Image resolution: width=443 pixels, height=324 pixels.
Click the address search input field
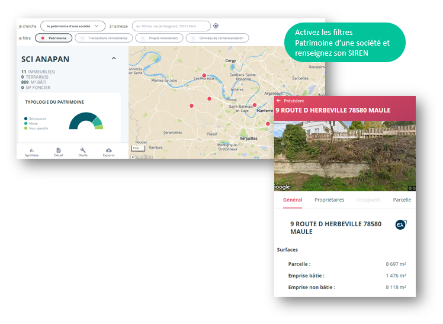click(x=171, y=26)
